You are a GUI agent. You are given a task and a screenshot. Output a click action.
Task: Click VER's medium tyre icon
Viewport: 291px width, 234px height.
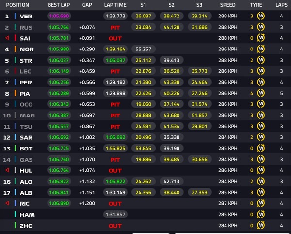pos(260,16)
